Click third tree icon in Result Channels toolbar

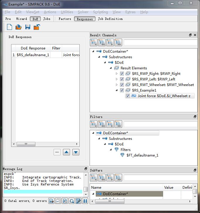[110, 42]
